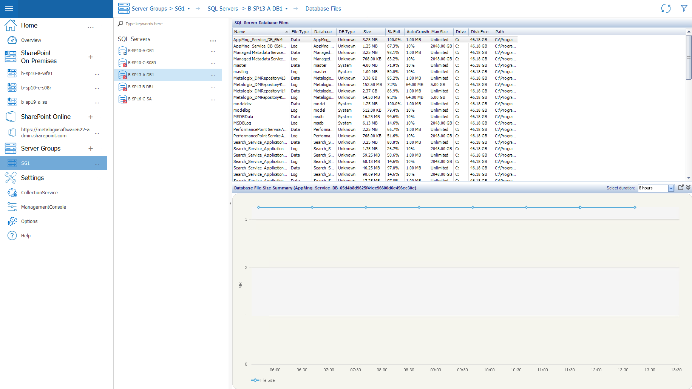Expand the Server Groups section with plus sign
This screenshot has height=389, width=692.
point(91,149)
